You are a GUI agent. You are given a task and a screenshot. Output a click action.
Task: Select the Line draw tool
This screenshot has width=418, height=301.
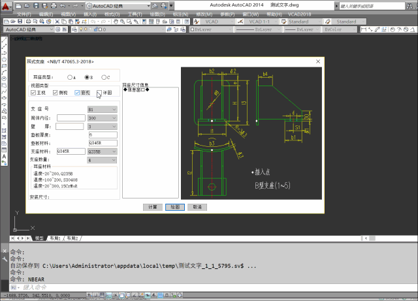coord(4,40)
